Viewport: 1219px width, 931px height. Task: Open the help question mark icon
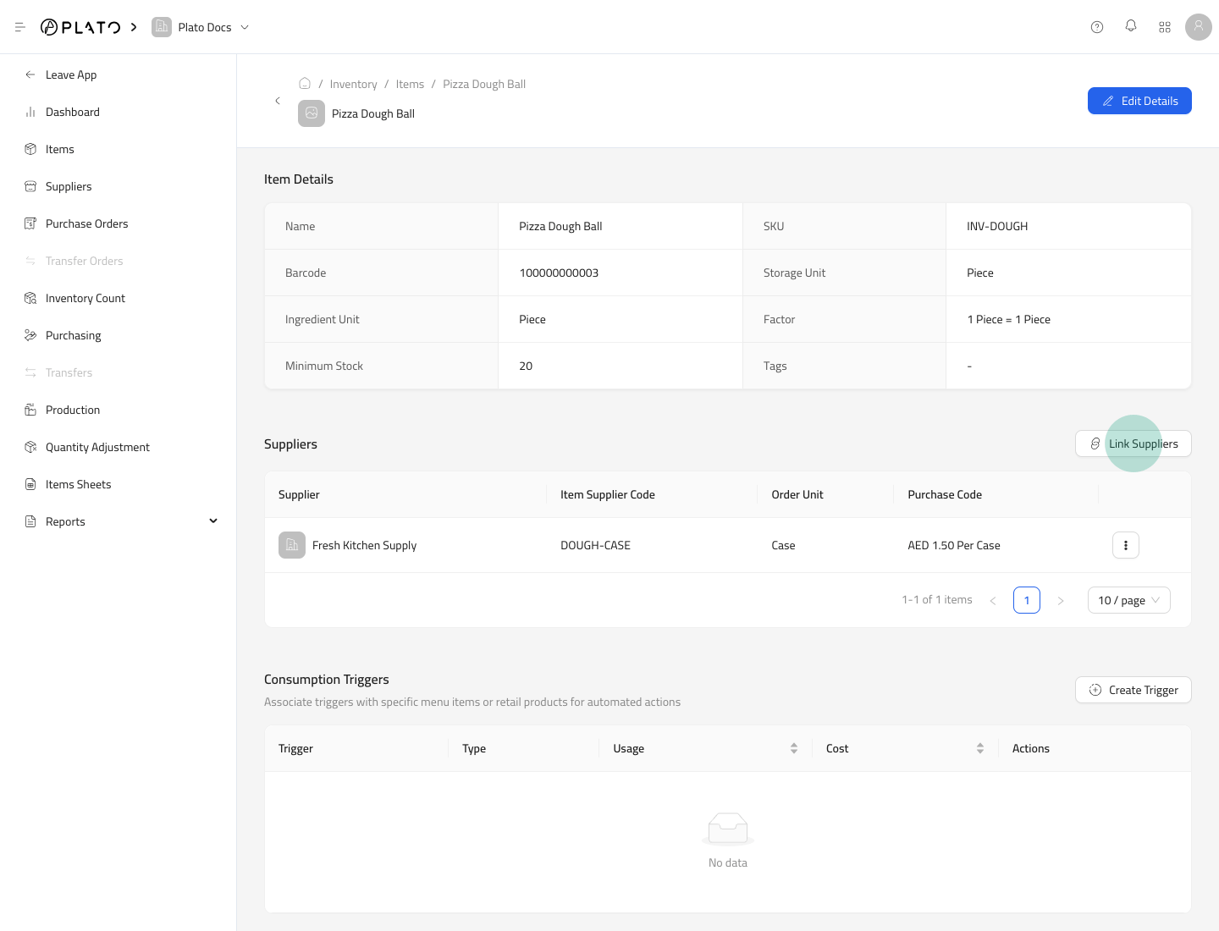(1097, 27)
